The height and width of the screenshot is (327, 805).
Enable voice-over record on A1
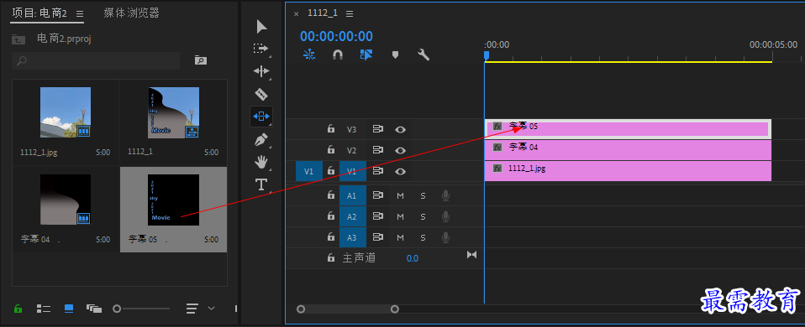coord(445,195)
